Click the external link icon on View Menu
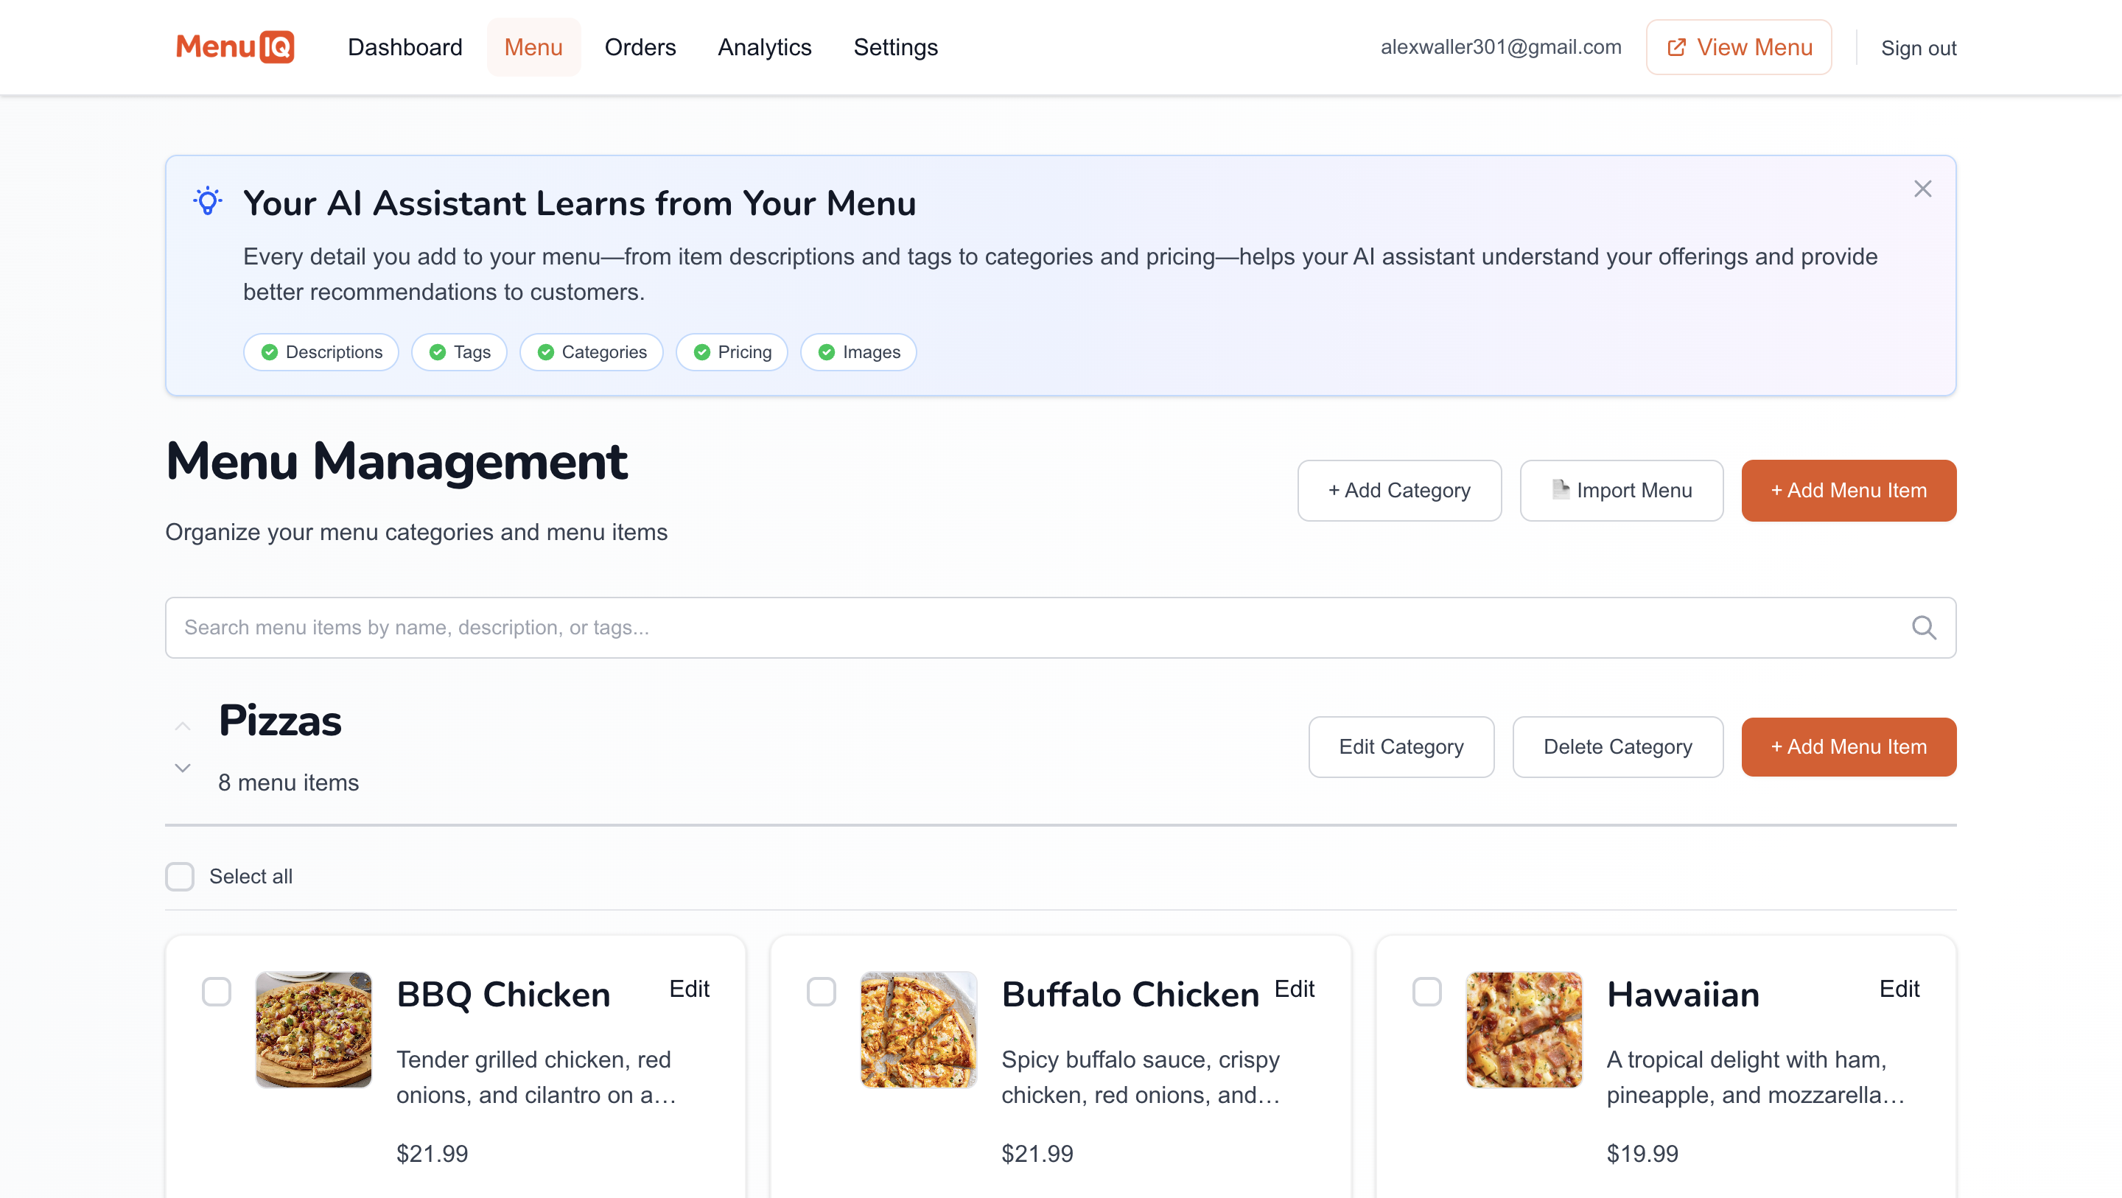 [1676, 47]
